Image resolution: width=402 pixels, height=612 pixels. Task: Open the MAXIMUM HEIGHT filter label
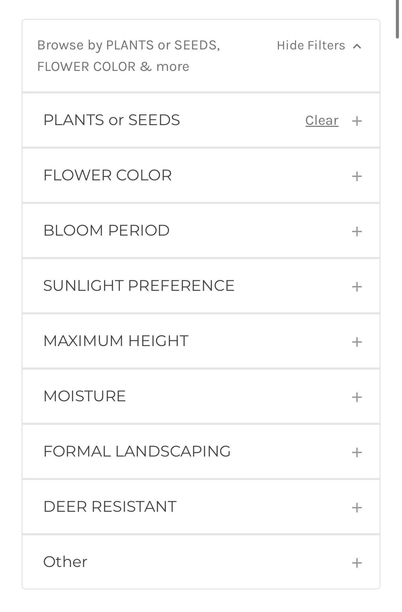point(116,341)
